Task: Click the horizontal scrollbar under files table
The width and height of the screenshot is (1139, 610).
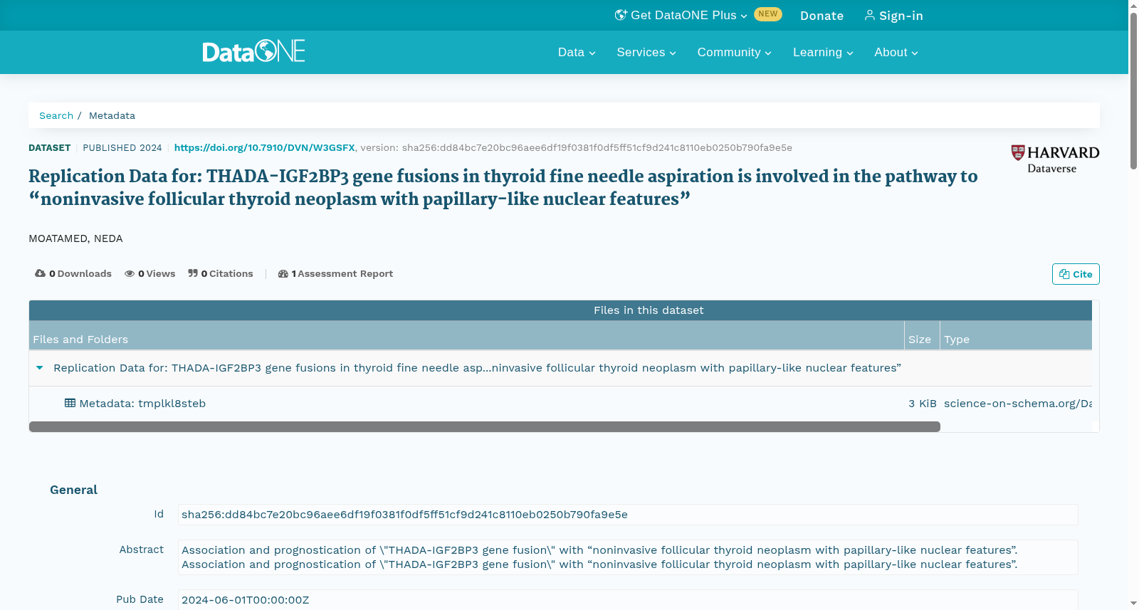Action: 484,426
